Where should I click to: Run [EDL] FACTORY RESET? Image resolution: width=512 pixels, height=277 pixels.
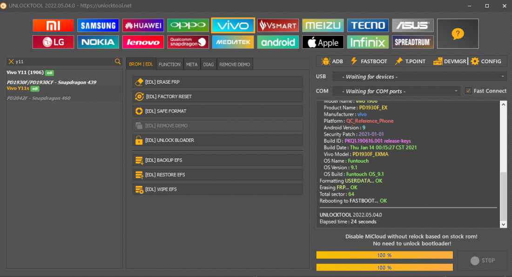(217, 97)
